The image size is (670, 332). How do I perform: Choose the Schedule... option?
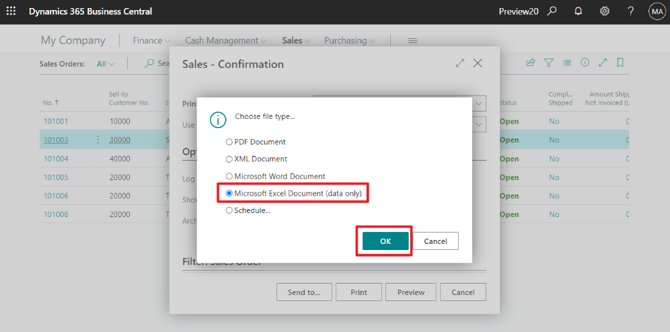(248, 210)
